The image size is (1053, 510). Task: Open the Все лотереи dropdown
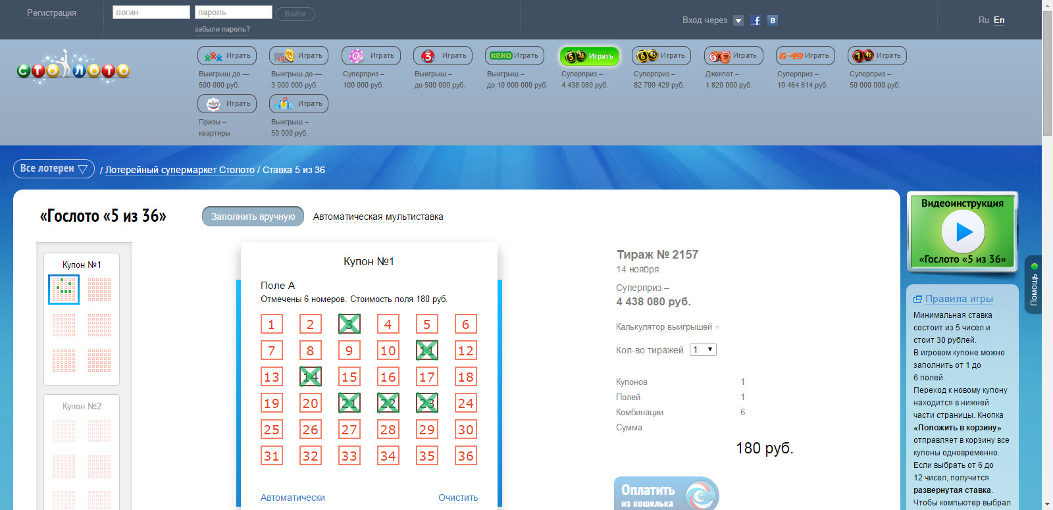tap(54, 168)
